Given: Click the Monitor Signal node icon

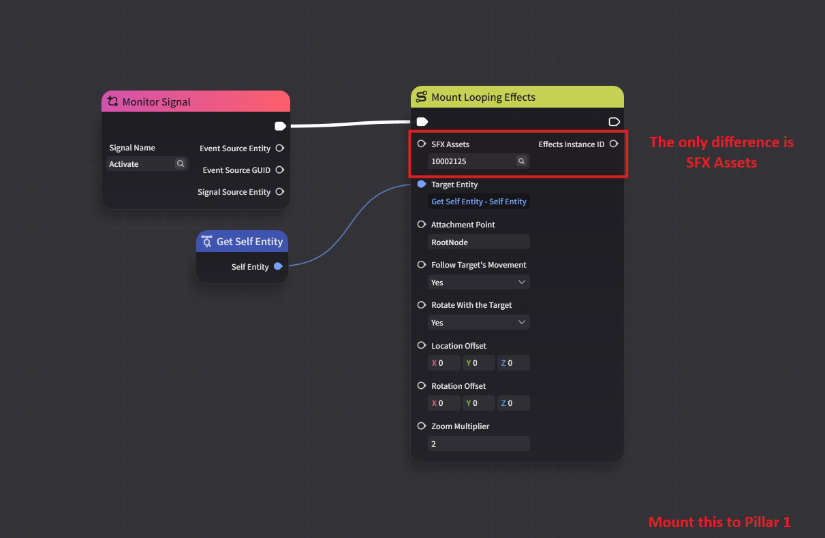Looking at the screenshot, I should tap(113, 101).
